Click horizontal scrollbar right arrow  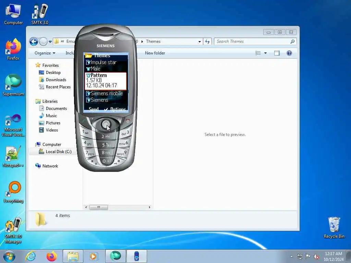[149, 207]
